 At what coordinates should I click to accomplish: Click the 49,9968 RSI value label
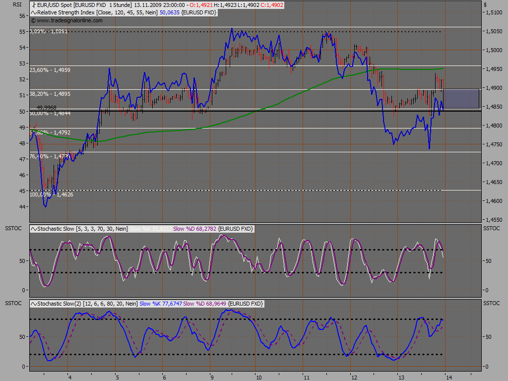46,107
